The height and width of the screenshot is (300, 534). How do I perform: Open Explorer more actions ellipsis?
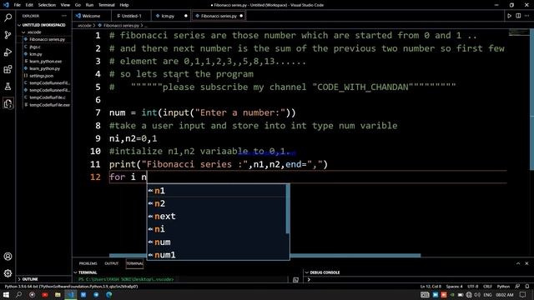64,16
